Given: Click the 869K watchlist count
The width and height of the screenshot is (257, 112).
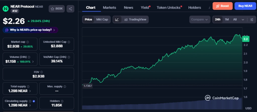Looking at the screenshot, I should point(59,9).
